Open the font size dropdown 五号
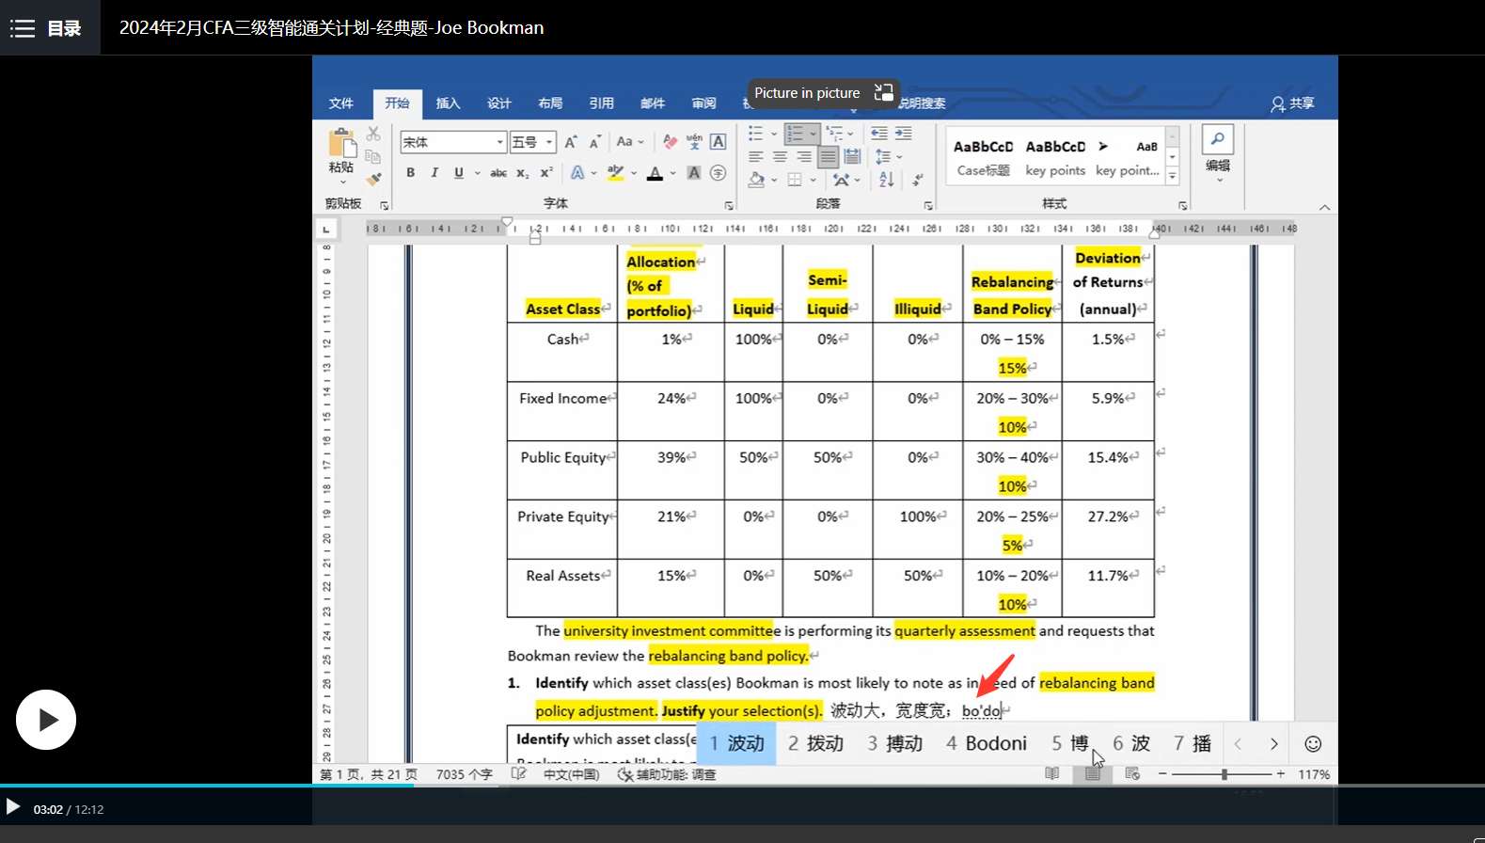The image size is (1485, 843). pos(549,142)
